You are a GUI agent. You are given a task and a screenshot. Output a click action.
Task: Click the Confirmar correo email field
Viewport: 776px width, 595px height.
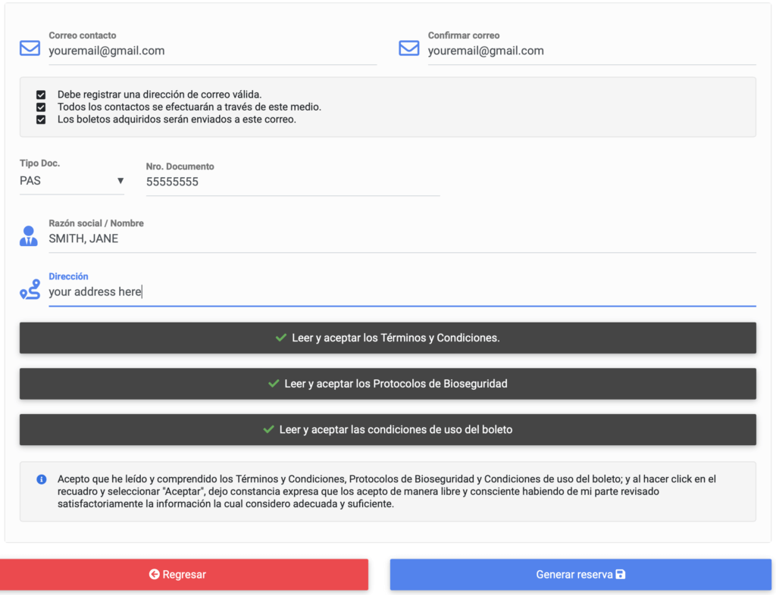(592, 51)
